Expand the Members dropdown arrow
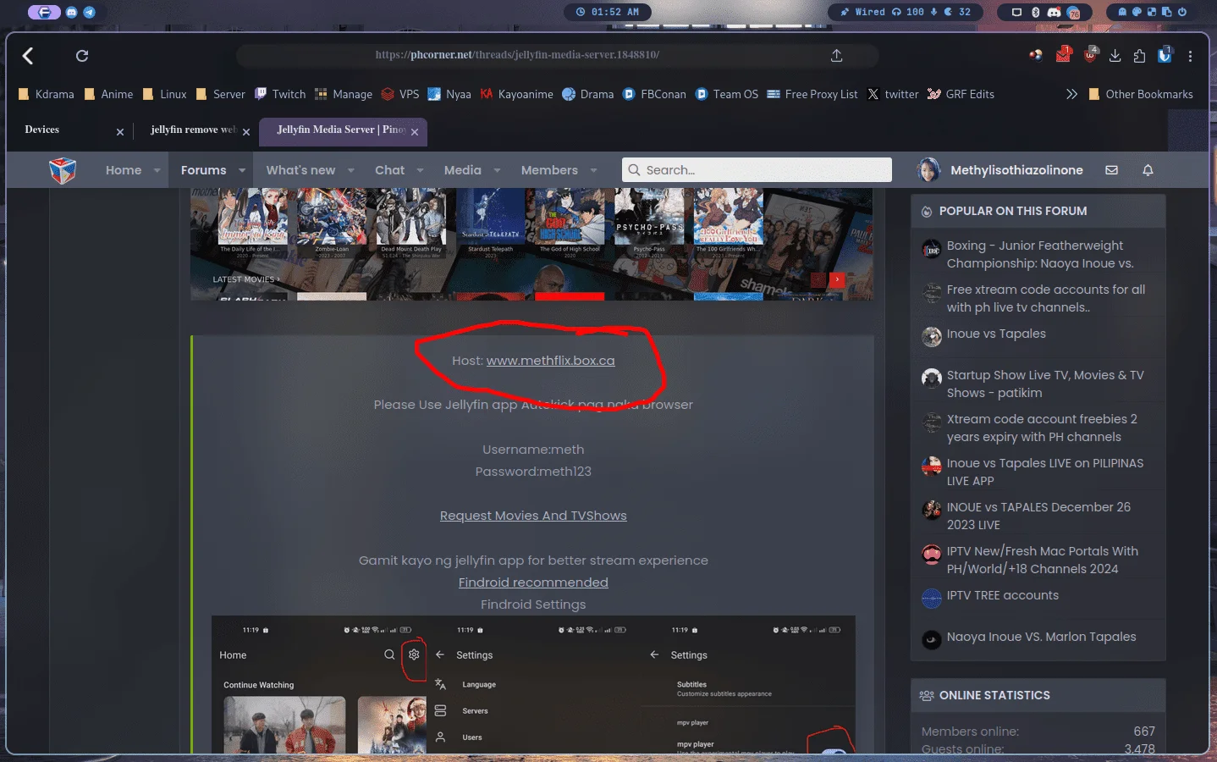 coord(594,170)
